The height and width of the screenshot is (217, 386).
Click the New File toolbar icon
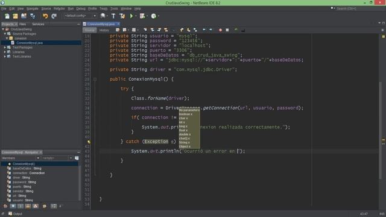pyautogui.click(x=7, y=16)
